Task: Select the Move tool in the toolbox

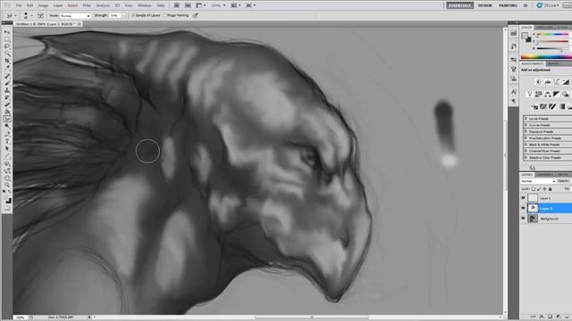Action: coord(7,32)
